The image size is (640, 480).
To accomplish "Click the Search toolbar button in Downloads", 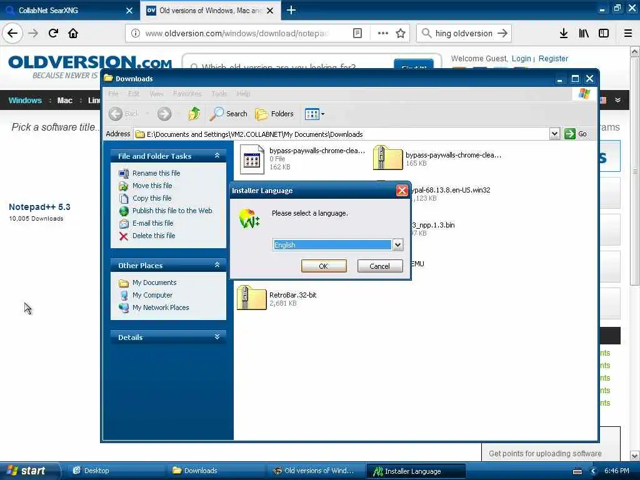I will click(x=229, y=114).
